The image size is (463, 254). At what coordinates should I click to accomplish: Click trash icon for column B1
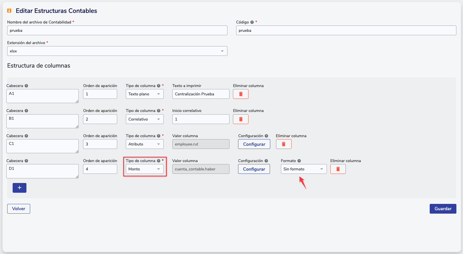tap(240, 119)
